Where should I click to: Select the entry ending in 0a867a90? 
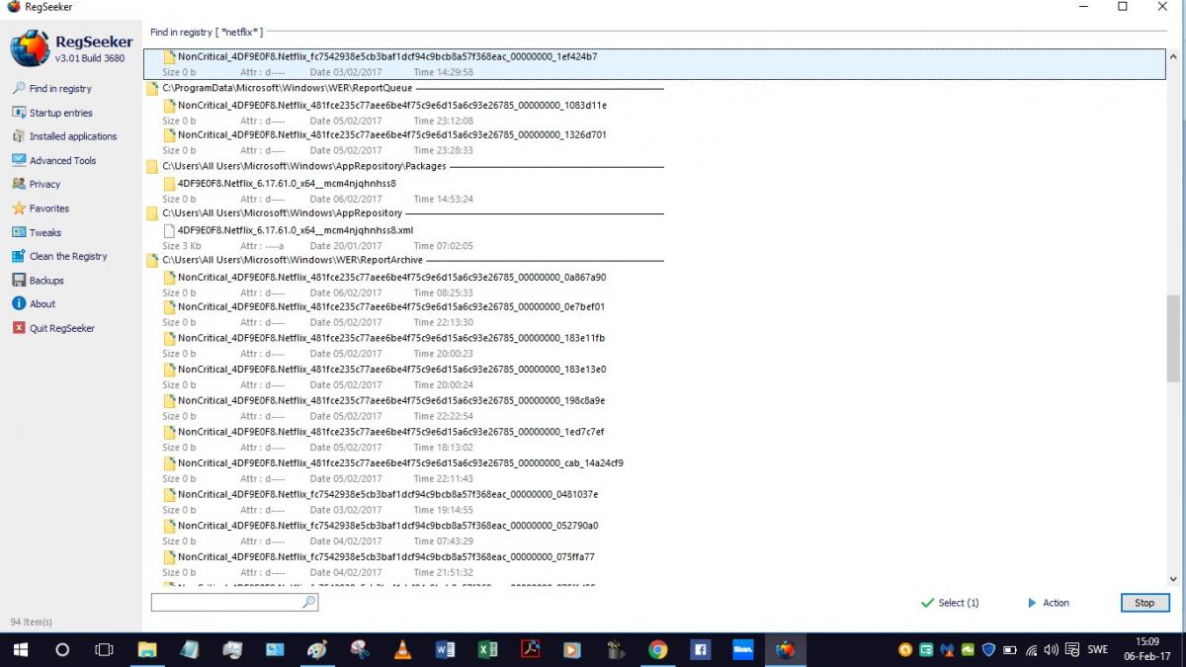click(392, 278)
